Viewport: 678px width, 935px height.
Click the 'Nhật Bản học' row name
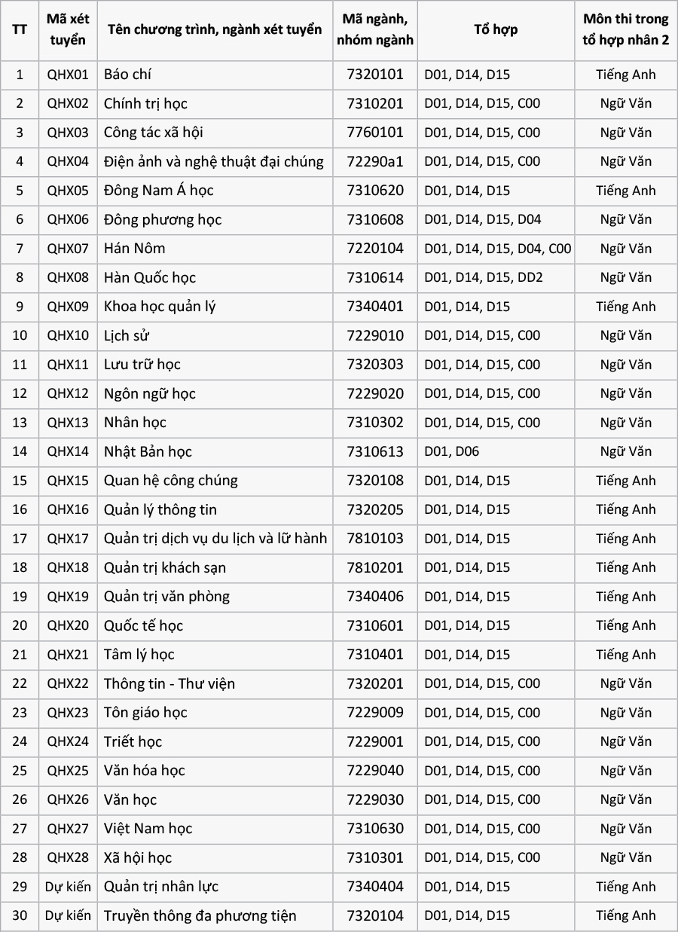tap(148, 451)
